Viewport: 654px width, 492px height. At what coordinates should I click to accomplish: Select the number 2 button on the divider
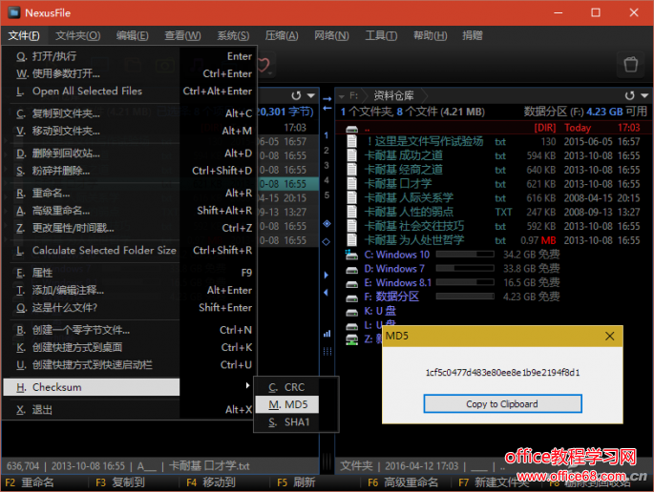[327, 151]
